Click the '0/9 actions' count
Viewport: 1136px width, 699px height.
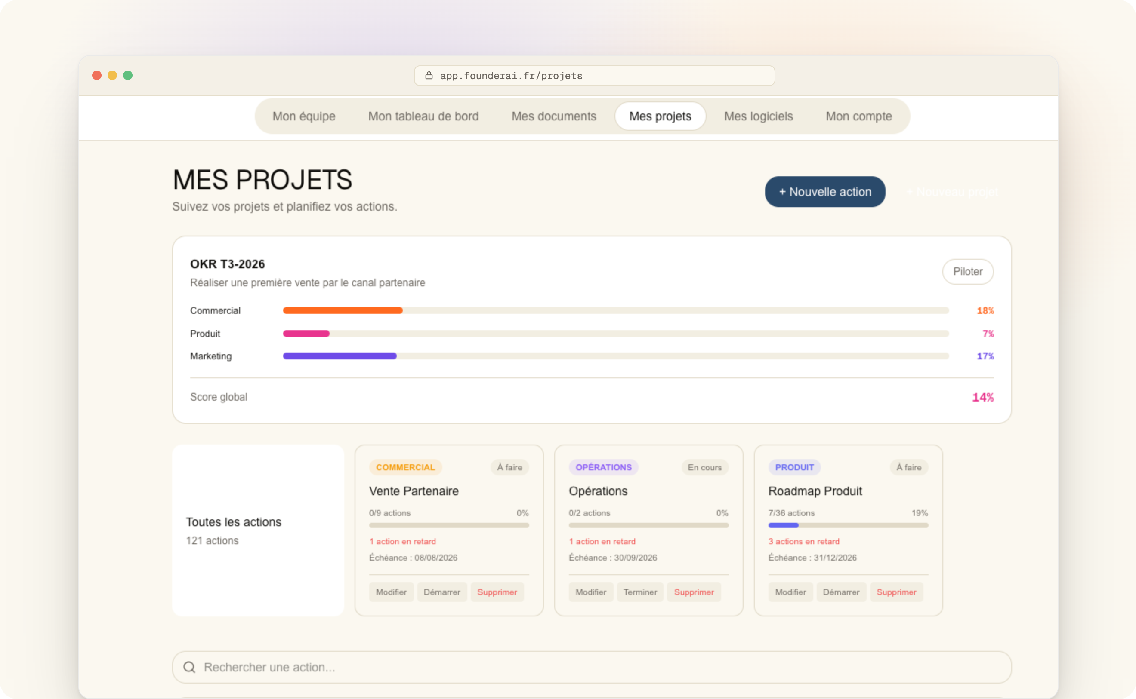click(x=389, y=513)
